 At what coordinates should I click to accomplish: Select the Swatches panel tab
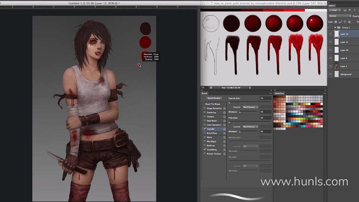click(279, 93)
